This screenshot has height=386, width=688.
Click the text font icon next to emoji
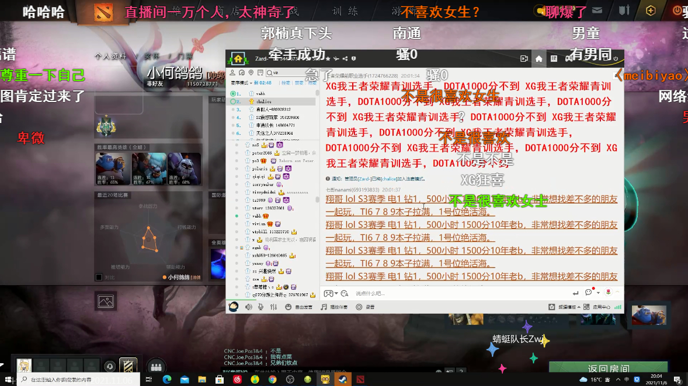click(345, 293)
